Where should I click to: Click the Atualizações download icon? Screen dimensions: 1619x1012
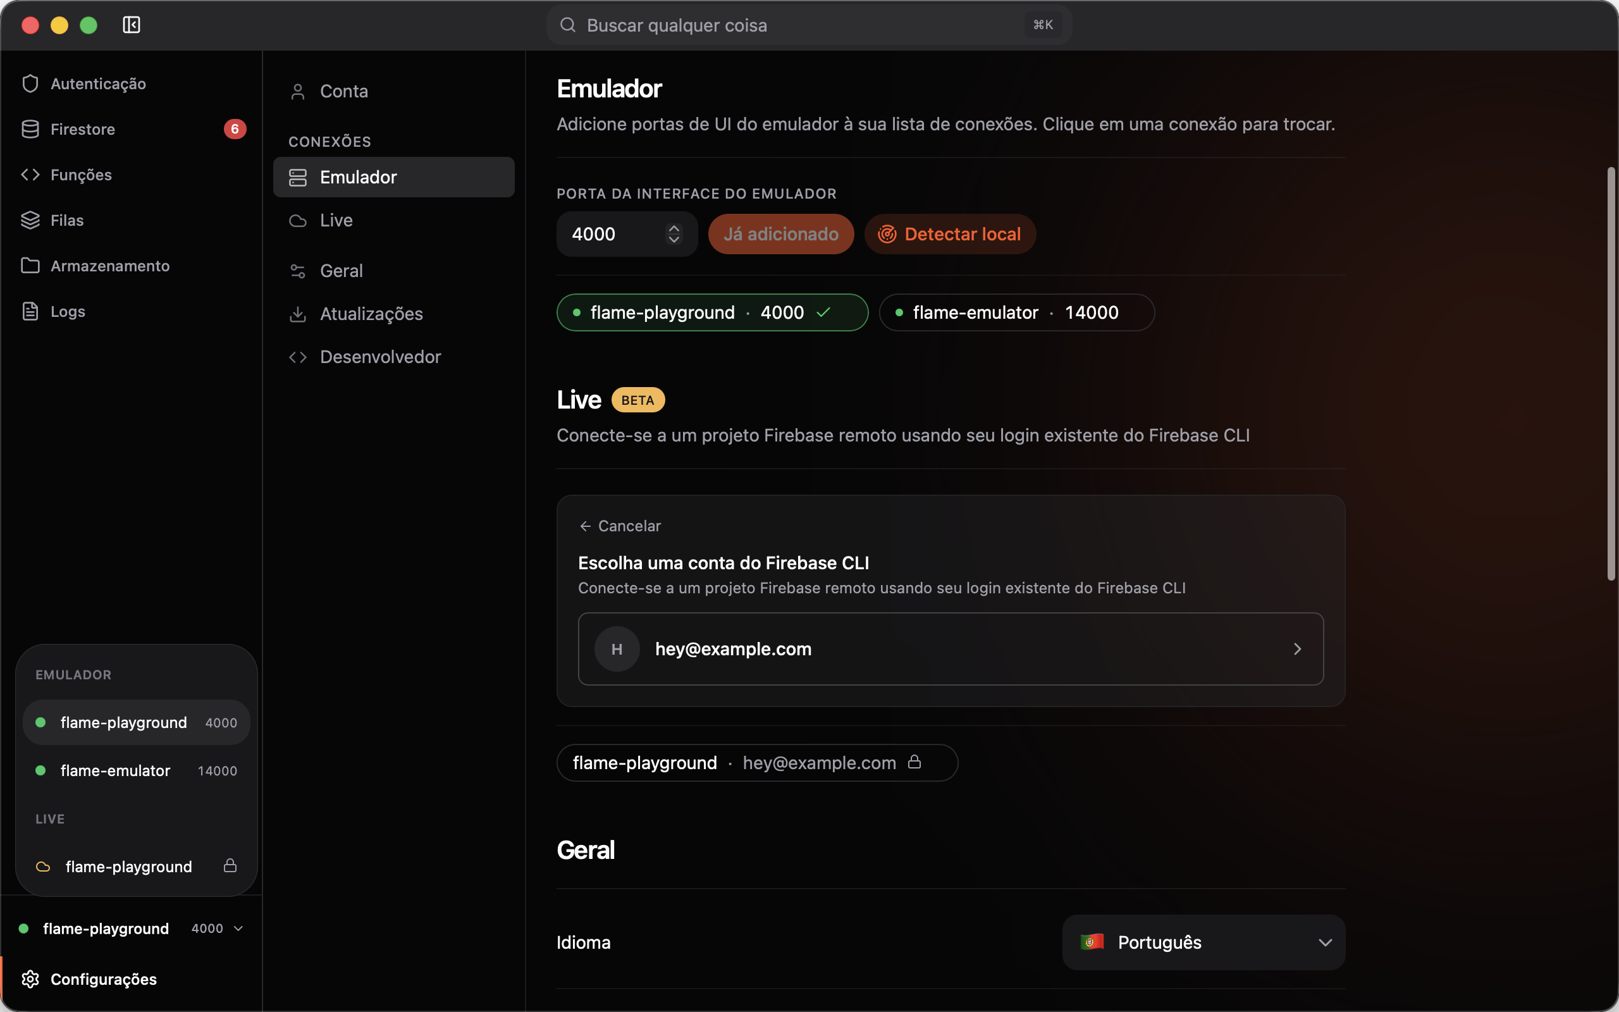[x=298, y=314]
